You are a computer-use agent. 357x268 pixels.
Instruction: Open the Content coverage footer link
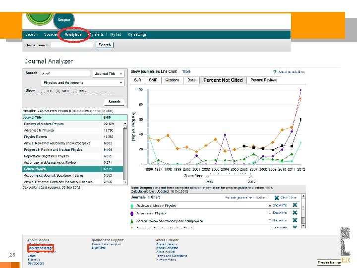click(41, 248)
